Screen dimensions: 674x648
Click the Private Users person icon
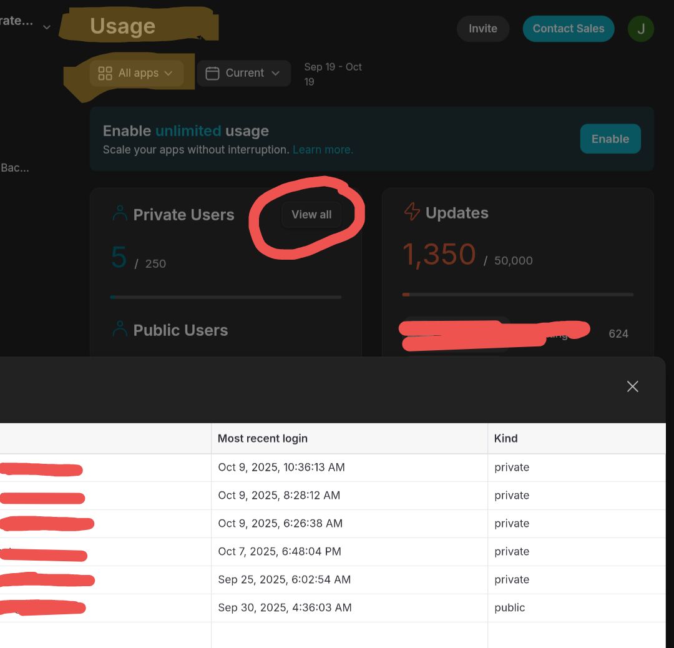pyautogui.click(x=120, y=214)
